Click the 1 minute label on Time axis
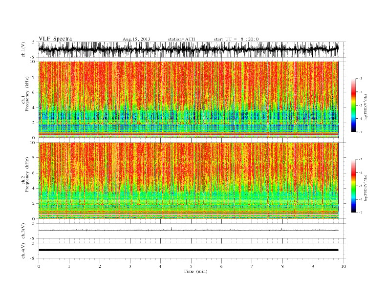387x299 pixels. (69, 266)
